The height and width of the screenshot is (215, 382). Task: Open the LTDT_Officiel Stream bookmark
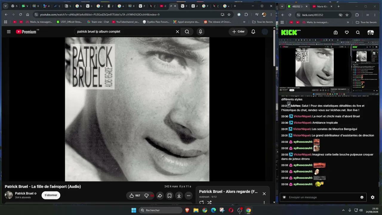point(69,22)
